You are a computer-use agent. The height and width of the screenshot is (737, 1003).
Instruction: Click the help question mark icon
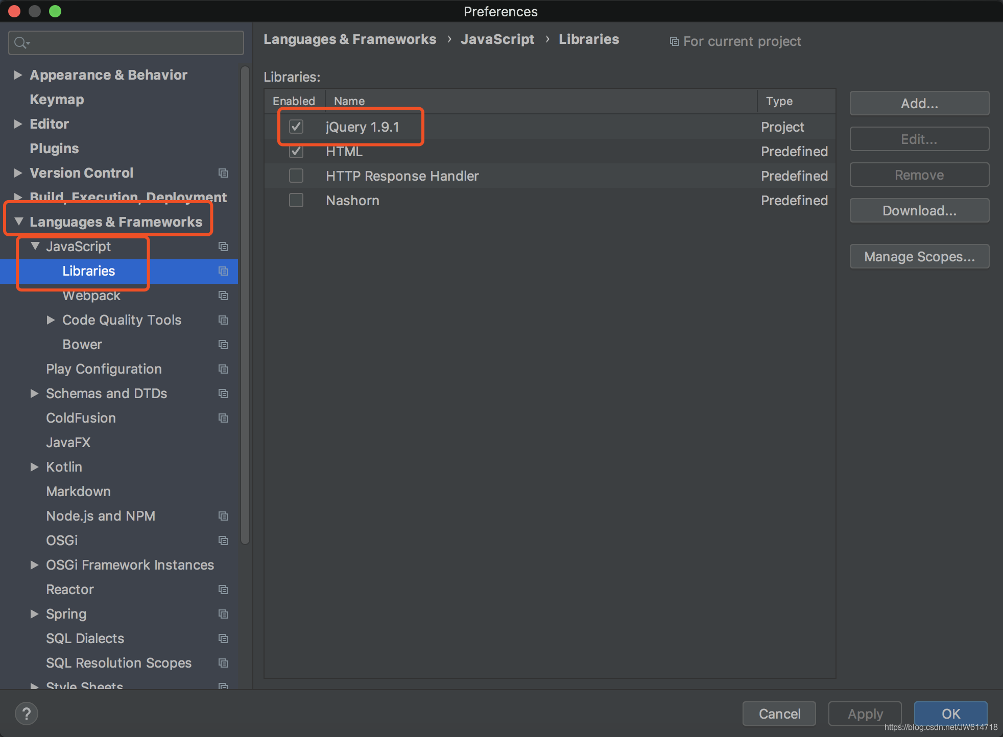point(27,714)
